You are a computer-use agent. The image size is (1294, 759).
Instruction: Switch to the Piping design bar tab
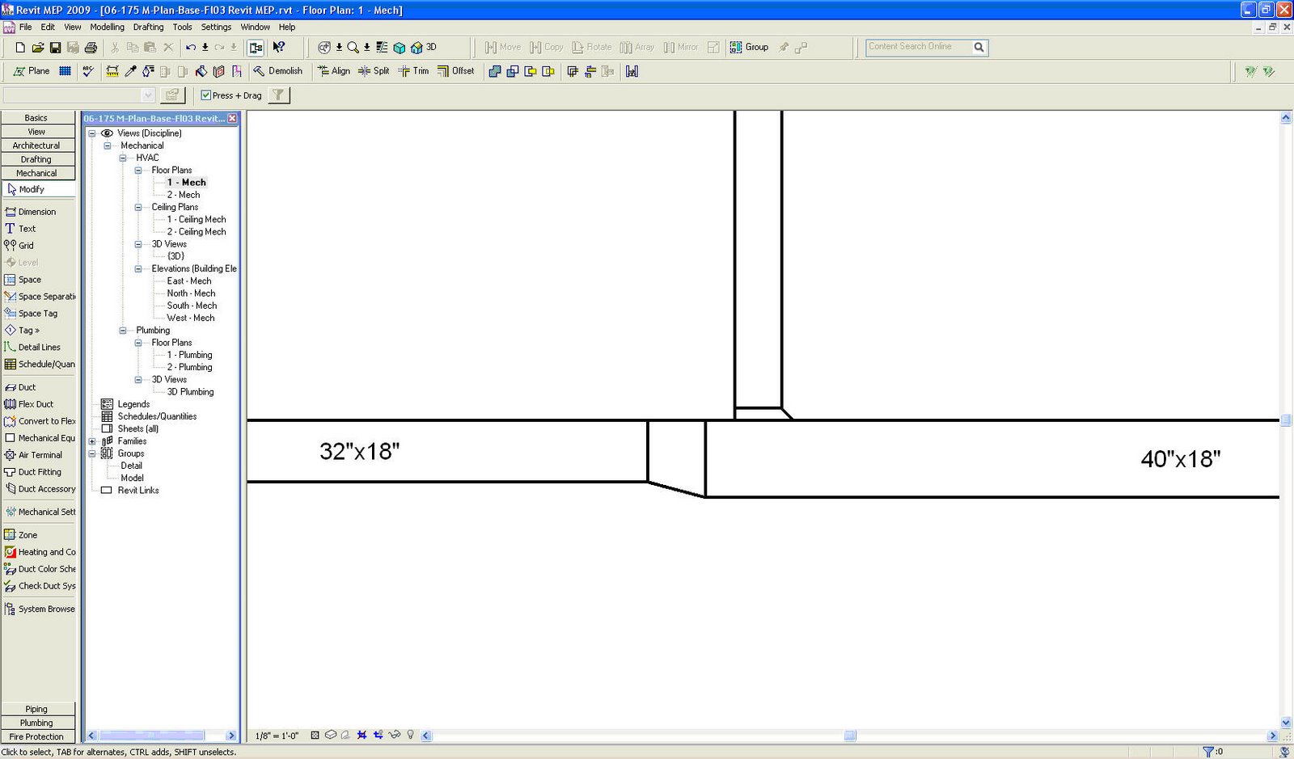click(37, 709)
